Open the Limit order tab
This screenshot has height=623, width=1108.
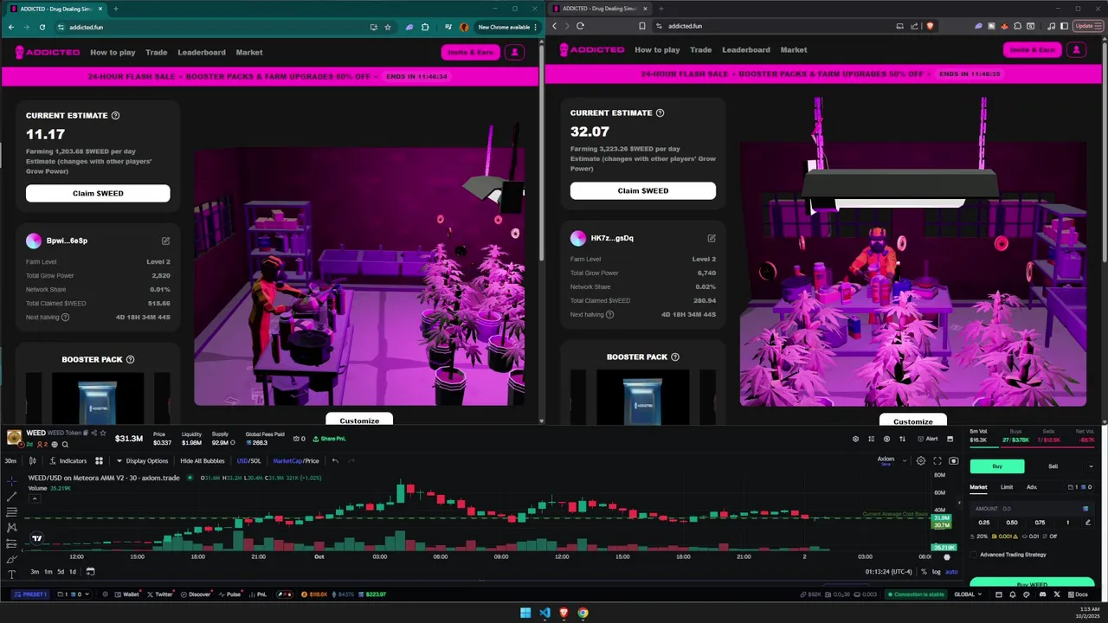(1007, 487)
